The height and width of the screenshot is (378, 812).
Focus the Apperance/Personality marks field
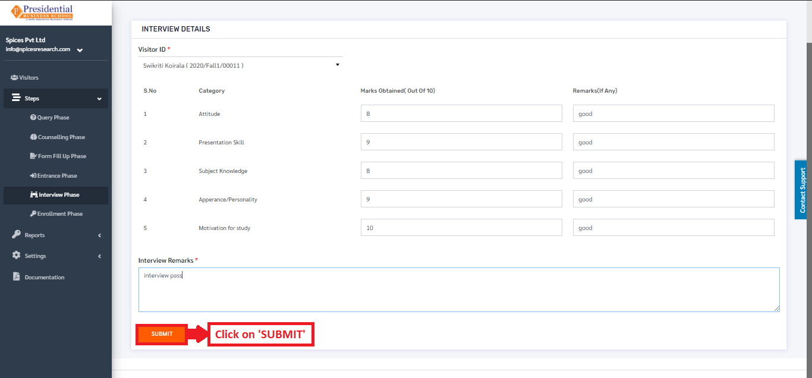tap(461, 199)
